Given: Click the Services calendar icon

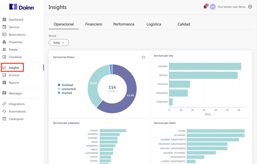Looking at the screenshot, I should (4, 27).
